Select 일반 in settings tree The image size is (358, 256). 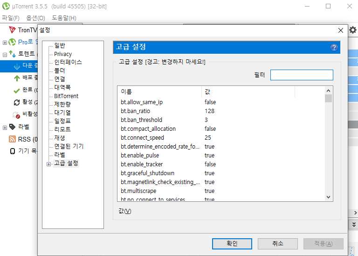click(x=60, y=45)
